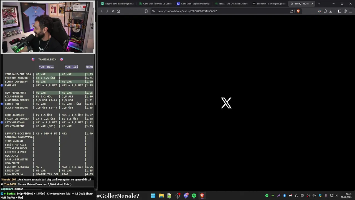
Task: Open the Brave main menu
Action: [351, 11]
